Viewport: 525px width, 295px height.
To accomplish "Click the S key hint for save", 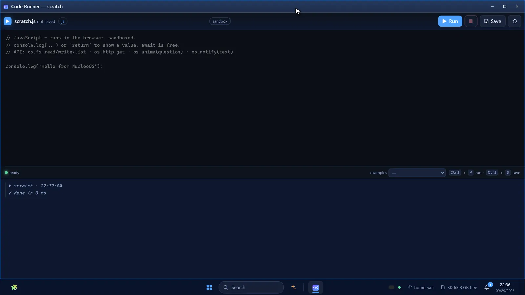I will pos(508,173).
